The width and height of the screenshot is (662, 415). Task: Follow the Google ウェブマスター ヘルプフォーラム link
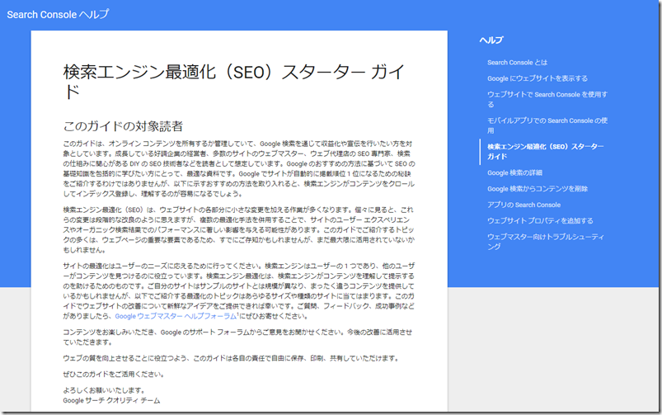tap(175, 316)
